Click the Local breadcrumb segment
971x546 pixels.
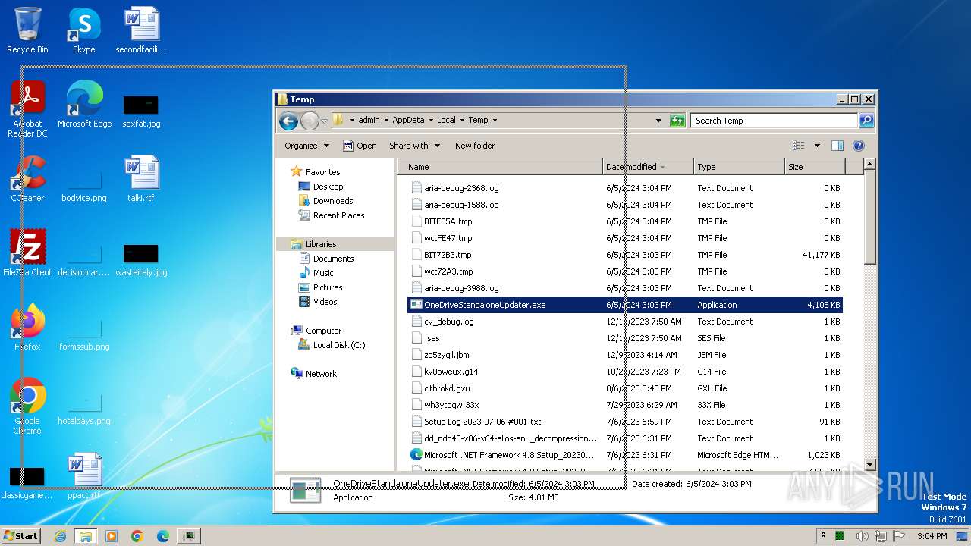tap(446, 120)
